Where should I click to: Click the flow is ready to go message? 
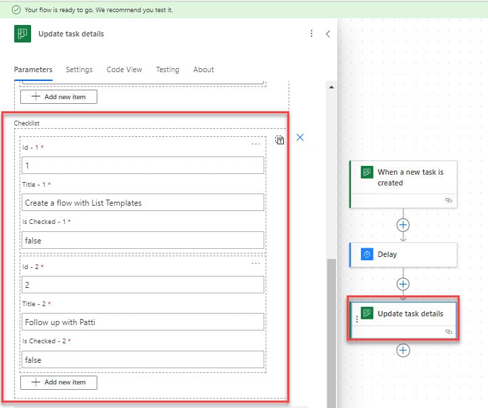[x=99, y=10]
